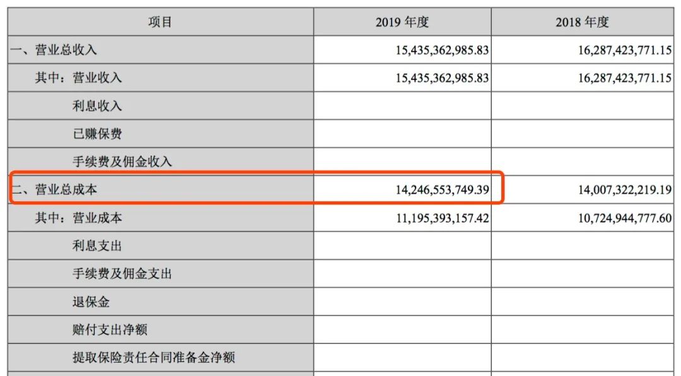Screen dimensions: 681x376
Task: Click 2019 营业总成本 value 14,246,553,749.39
Action: click(x=442, y=189)
